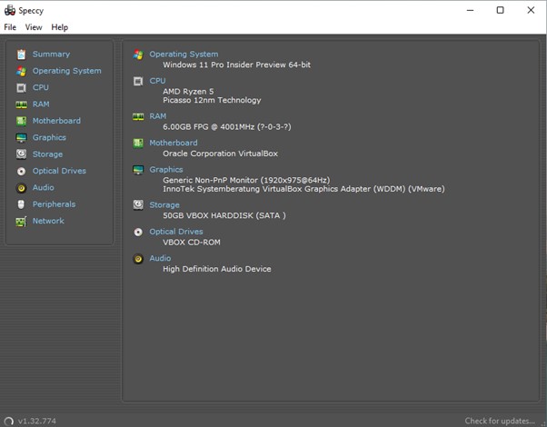Click Generic Non-PnP Monitor text line

pos(246,181)
